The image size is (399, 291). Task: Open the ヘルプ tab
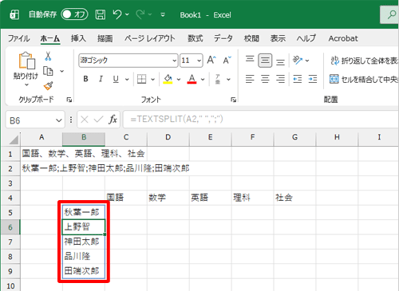pos(306,38)
